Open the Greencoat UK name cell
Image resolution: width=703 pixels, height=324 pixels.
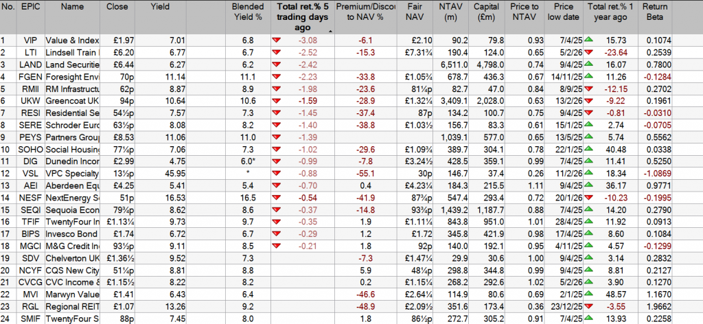(68, 102)
